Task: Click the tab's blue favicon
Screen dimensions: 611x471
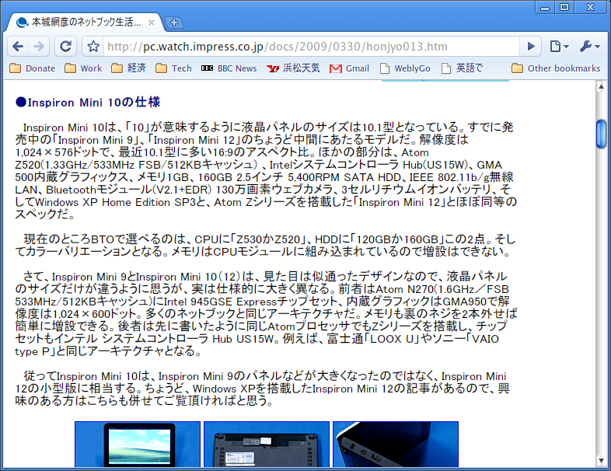Action: click(23, 23)
